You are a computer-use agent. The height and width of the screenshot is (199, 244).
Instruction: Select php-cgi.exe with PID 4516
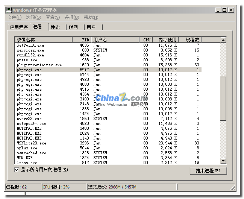coord(108,90)
